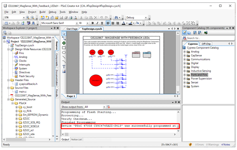The height and width of the screenshot is (150, 237).
Task: Open the Components side tab
Action: [57, 60]
